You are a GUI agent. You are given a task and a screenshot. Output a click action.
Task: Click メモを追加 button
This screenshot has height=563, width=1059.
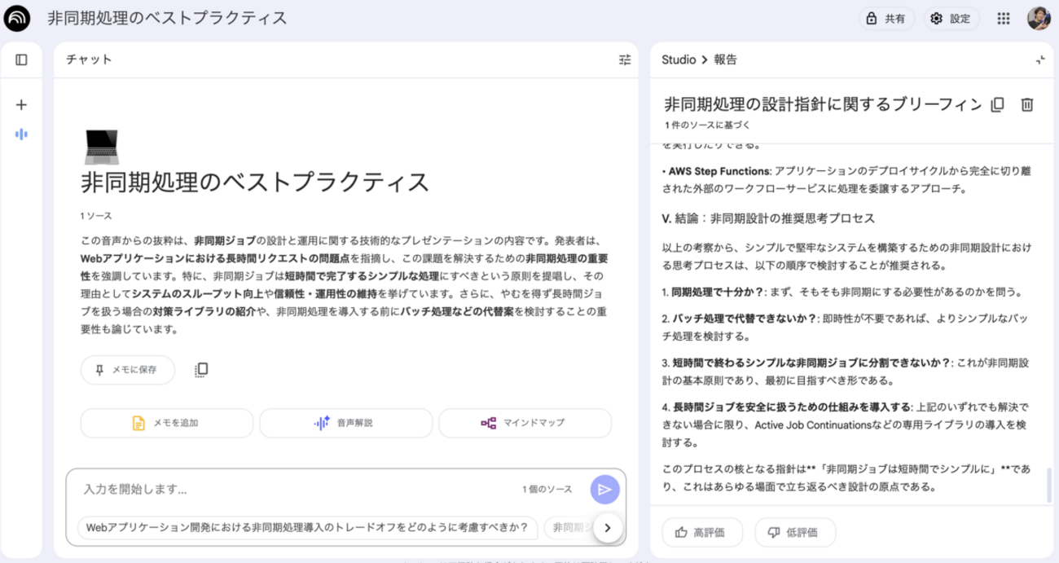click(166, 423)
